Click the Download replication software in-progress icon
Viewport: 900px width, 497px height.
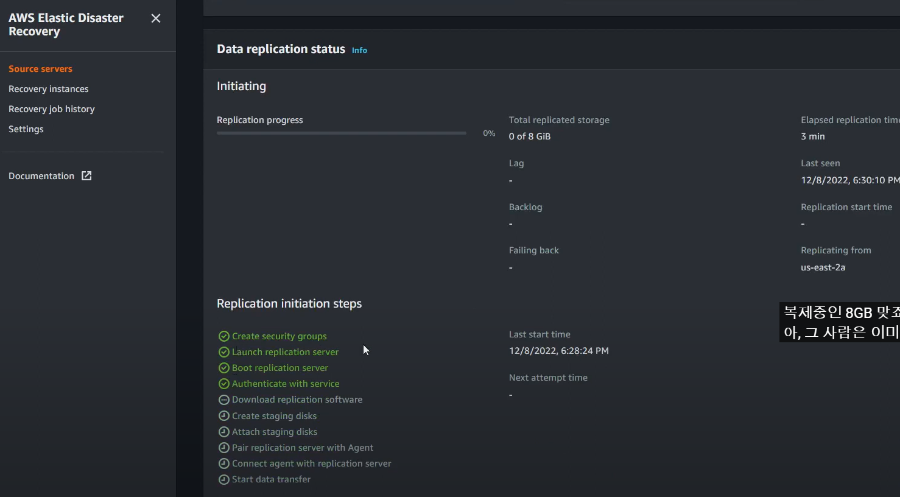[223, 400]
